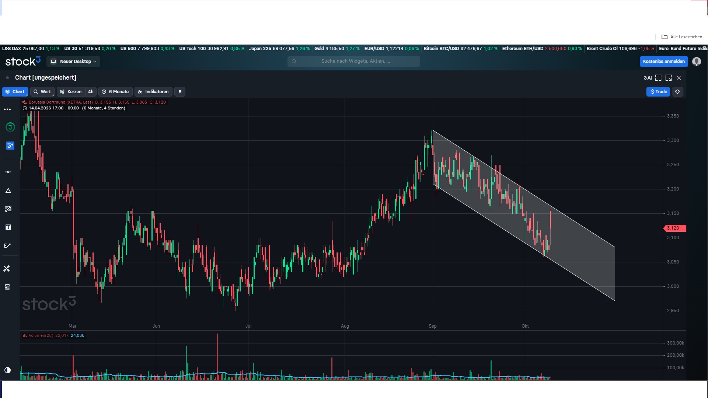Screen dimensions: 708x398
Task: Click the Brent Crude Öl ticker entry
Action: [620, 49]
